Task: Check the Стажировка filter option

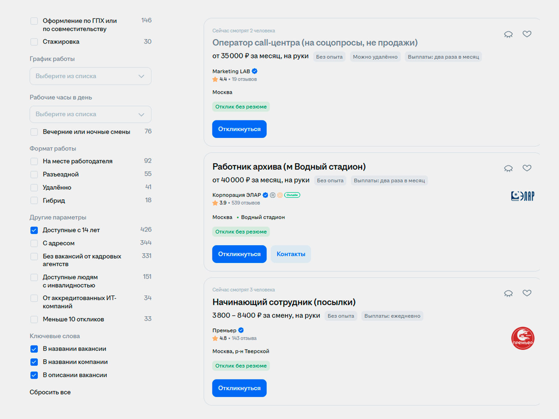Action: click(x=34, y=42)
